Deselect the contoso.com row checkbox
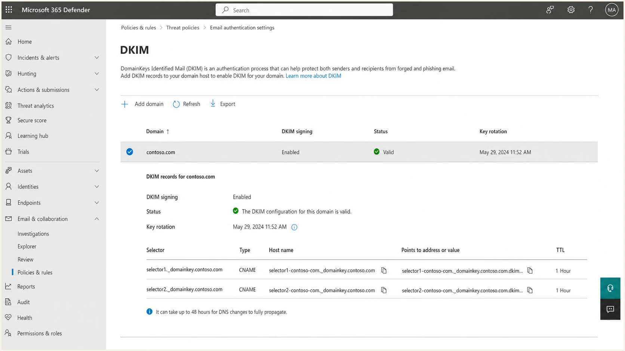This screenshot has width=625, height=351. 130,152
